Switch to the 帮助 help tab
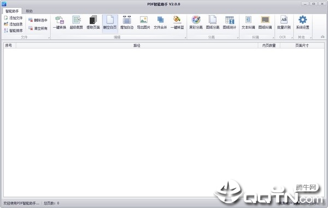This screenshot has width=328, height=208. coord(30,11)
